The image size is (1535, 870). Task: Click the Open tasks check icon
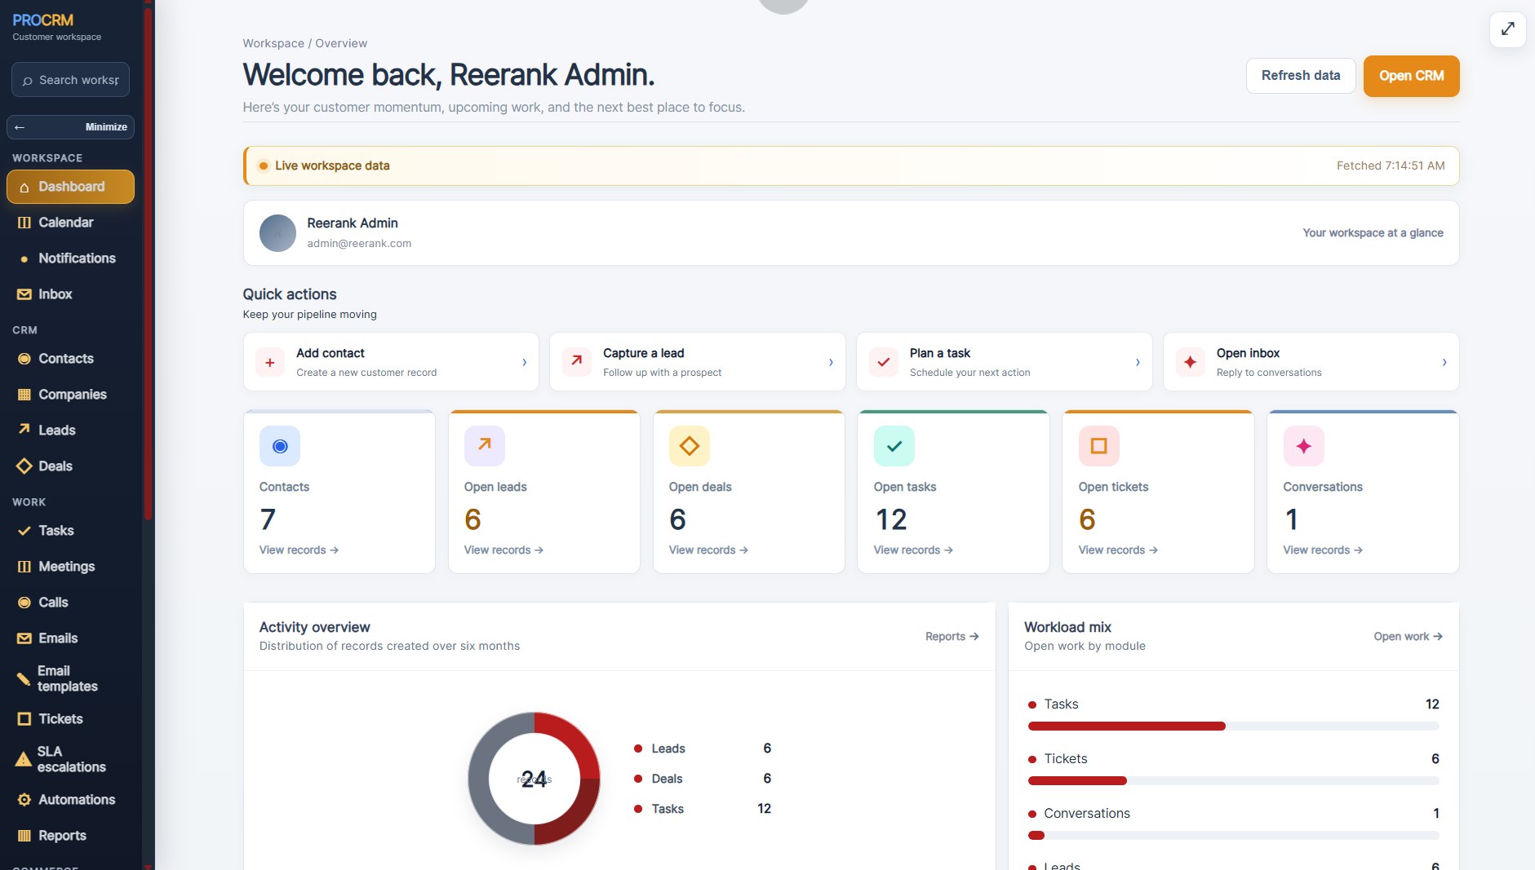click(894, 446)
